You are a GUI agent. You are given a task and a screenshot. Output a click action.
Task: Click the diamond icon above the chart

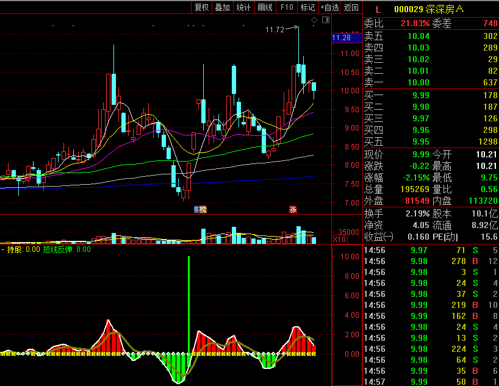(x=314, y=20)
